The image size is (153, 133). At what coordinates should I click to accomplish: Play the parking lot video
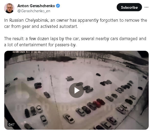(x=76, y=90)
